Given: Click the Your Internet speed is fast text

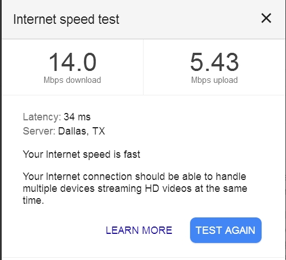Looking at the screenshot, I should coord(82,154).
